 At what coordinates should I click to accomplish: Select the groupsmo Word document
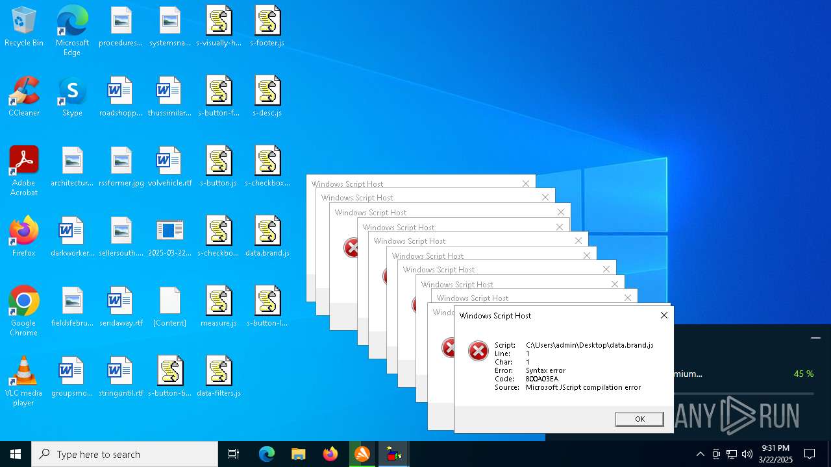tap(72, 377)
